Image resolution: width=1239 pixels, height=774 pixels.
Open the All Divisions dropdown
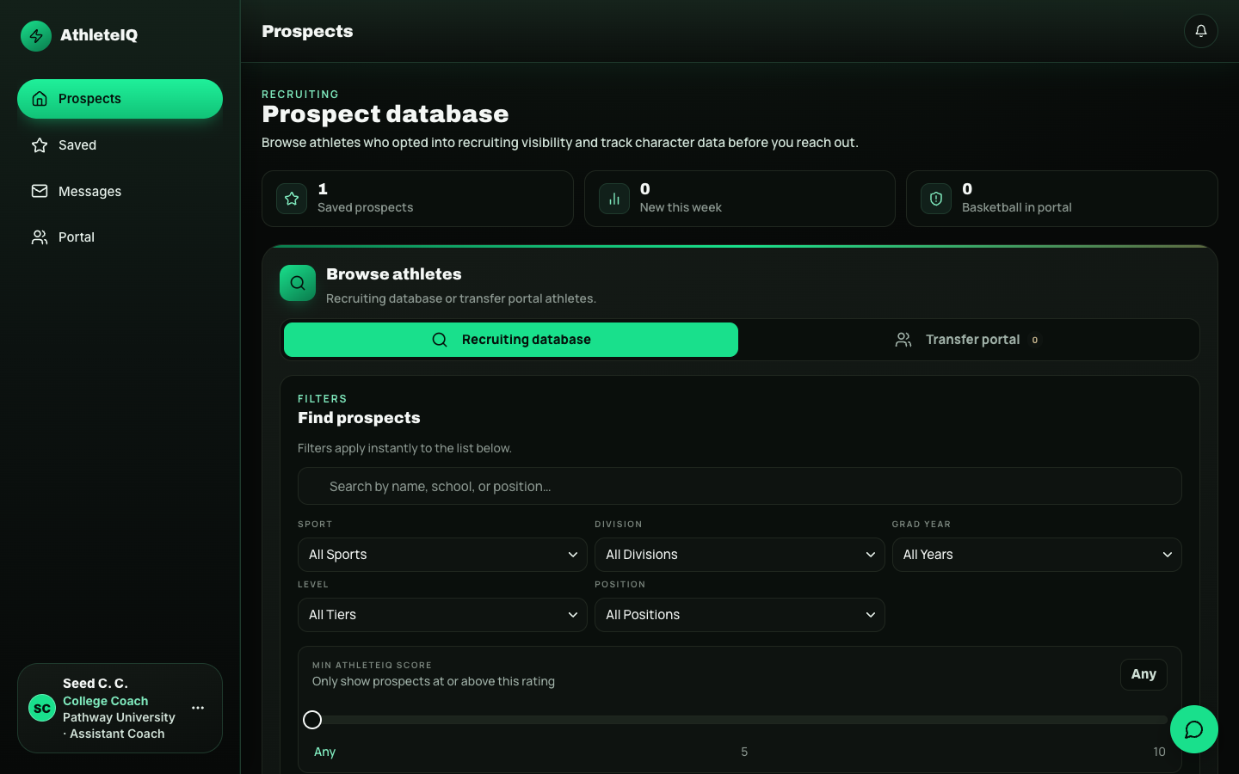739,555
